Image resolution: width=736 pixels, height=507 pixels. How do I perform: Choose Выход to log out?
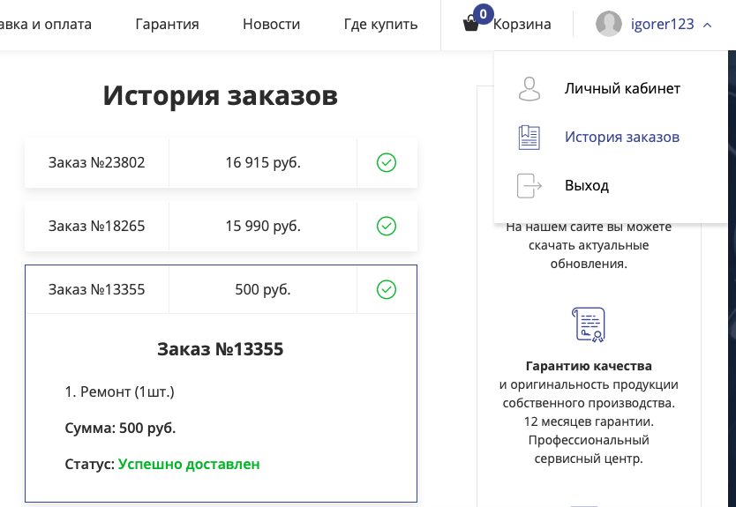(x=587, y=186)
